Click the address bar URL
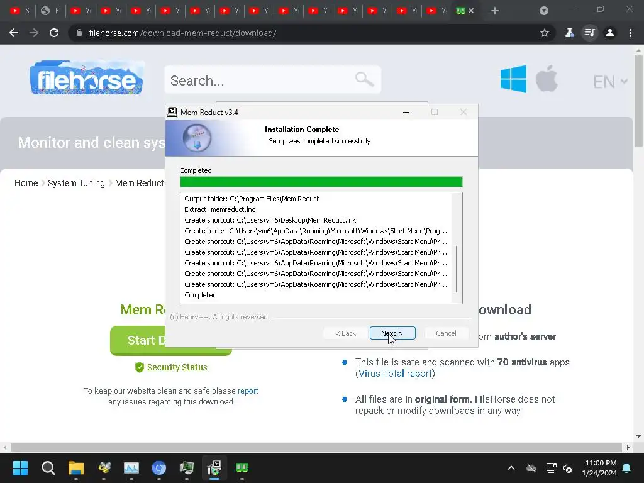Image resolution: width=644 pixels, height=483 pixels. point(183,33)
